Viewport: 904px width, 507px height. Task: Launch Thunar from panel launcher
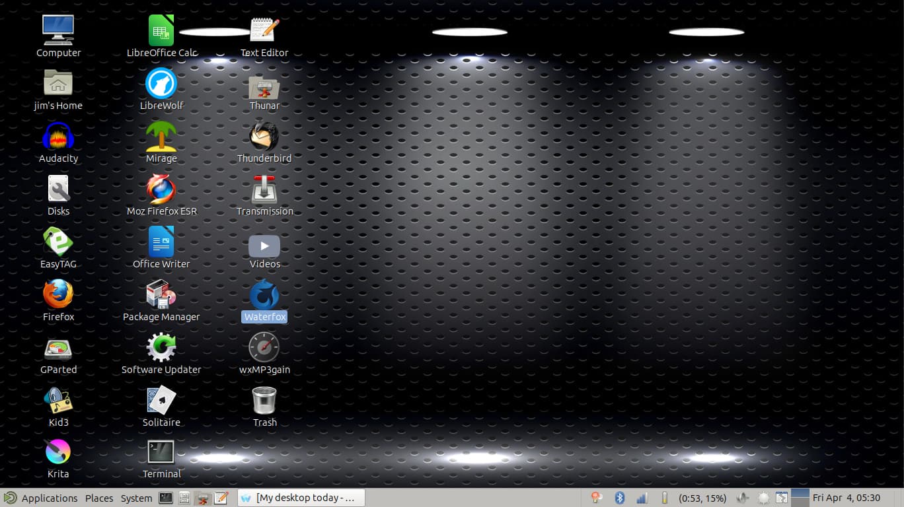coord(203,498)
